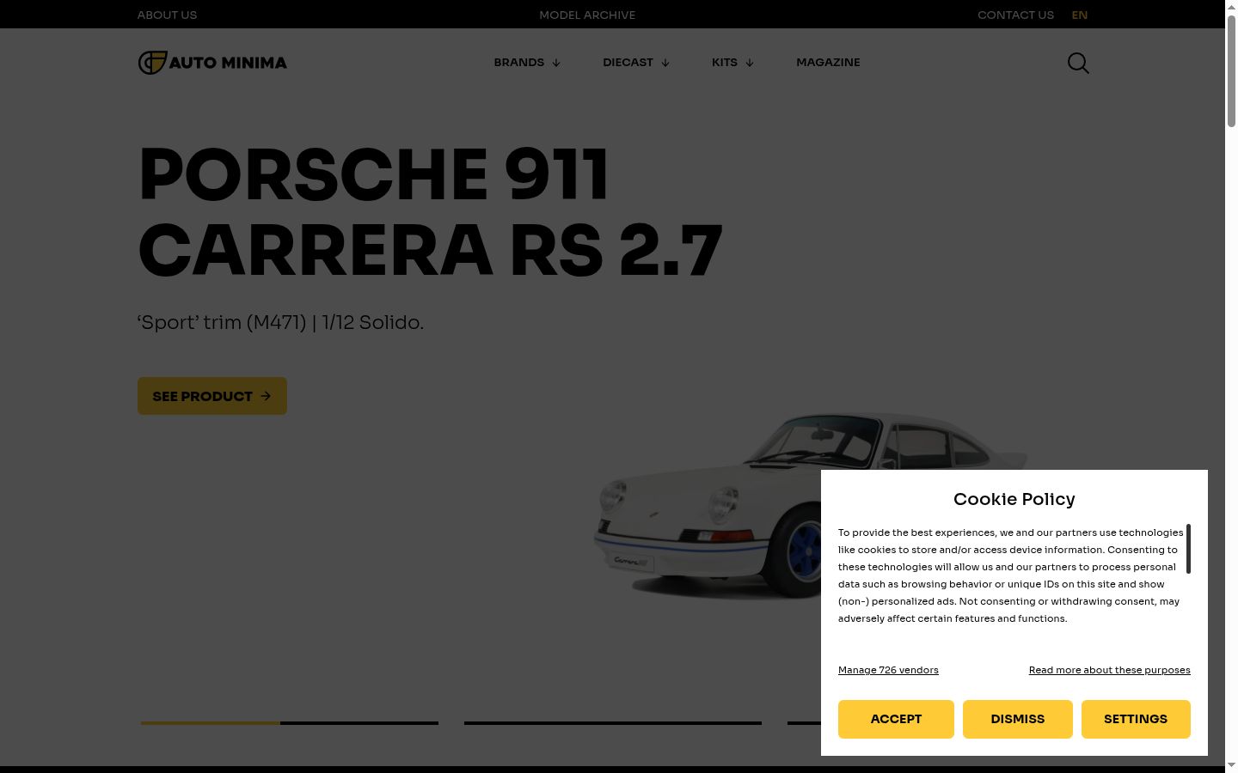The image size is (1238, 773).
Task: Open cookie Settings
Action: tap(1136, 719)
